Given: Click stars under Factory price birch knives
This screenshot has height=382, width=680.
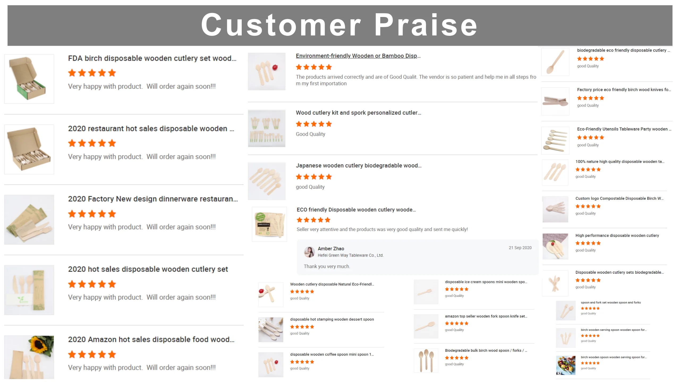Looking at the screenshot, I should [x=590, y=98].
